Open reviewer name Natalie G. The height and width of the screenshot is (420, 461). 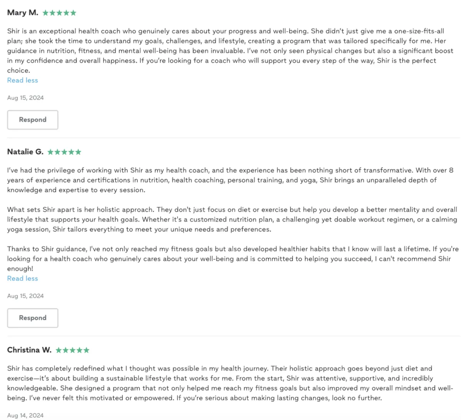pyautogui.click(x=25, y=152)
